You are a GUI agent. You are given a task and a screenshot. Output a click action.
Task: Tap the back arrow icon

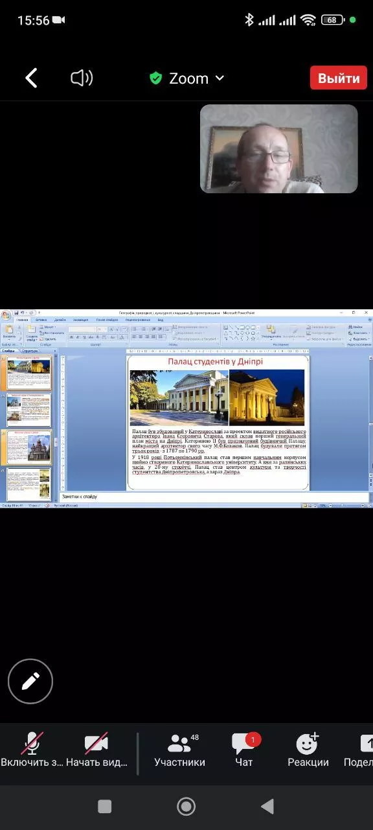tap(31, 78)
